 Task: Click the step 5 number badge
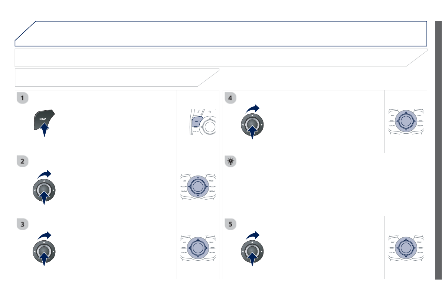coord(231,224)
